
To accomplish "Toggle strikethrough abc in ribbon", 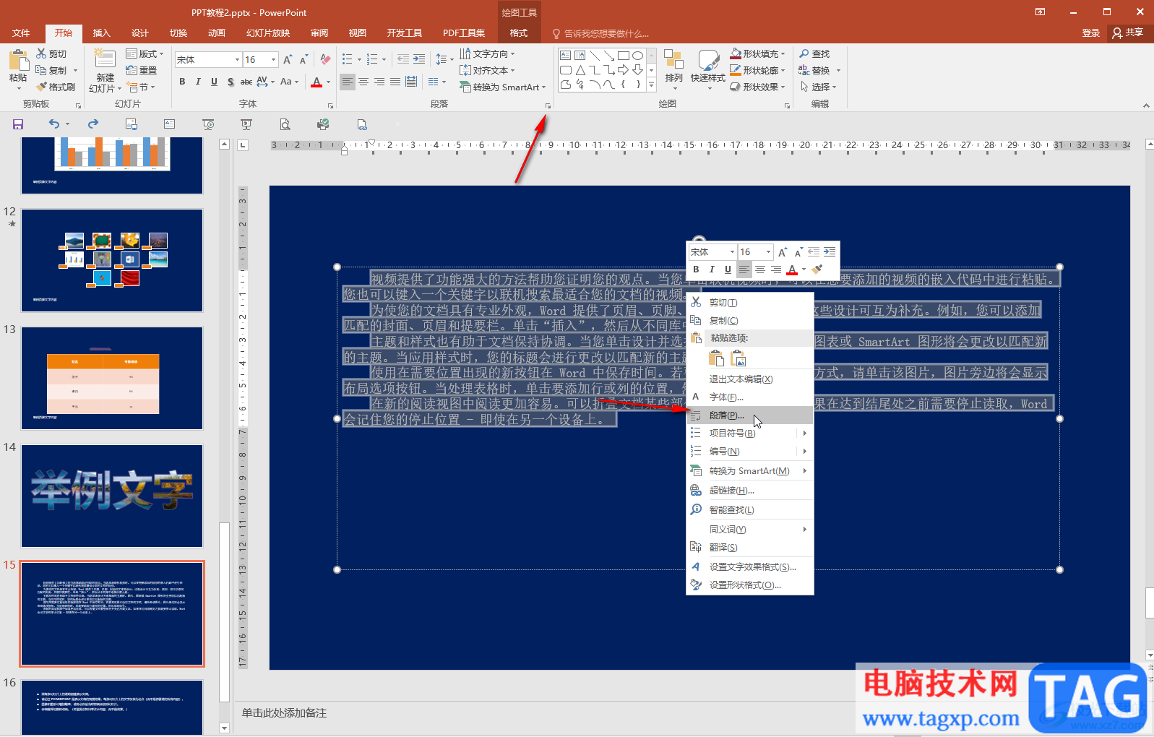I will click(246, 82).
